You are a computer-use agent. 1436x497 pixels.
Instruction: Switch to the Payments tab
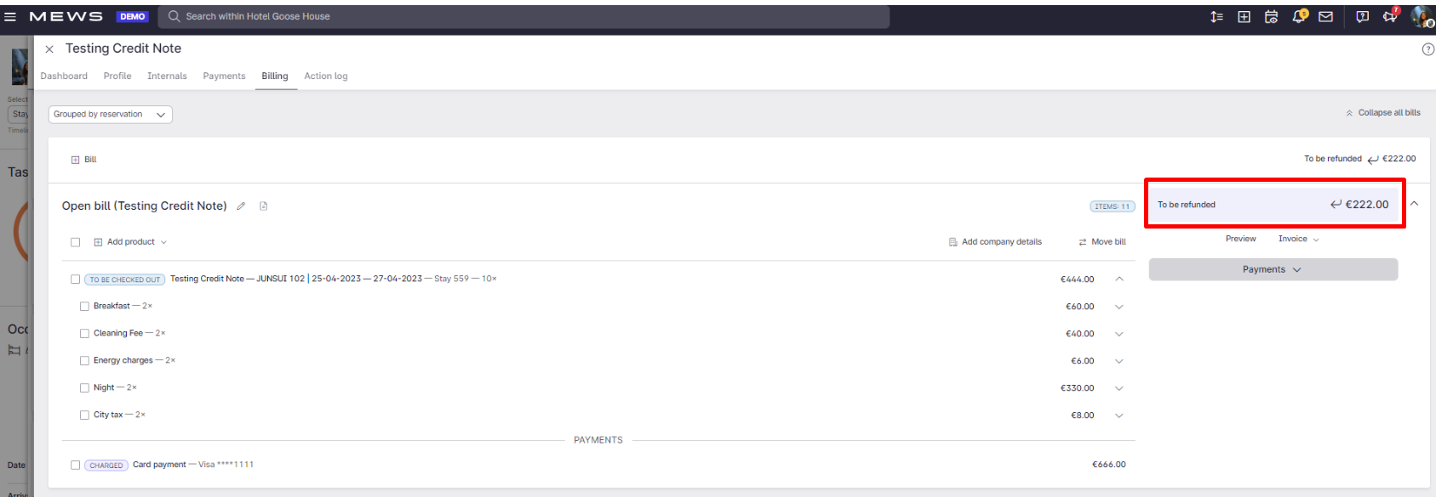pos(224,76)
